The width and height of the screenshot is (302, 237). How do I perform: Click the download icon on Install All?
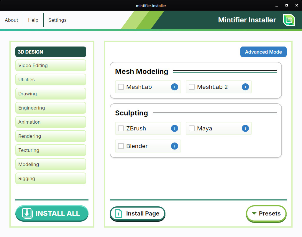(x=27, y=213)
